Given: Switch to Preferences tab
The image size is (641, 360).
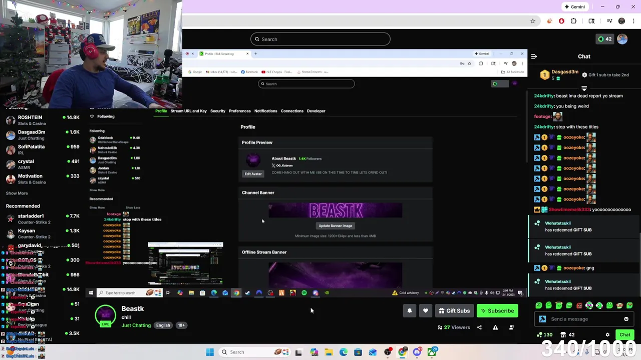Looking at the screenshot, I should pyautogui.click(x=240, y=111).
